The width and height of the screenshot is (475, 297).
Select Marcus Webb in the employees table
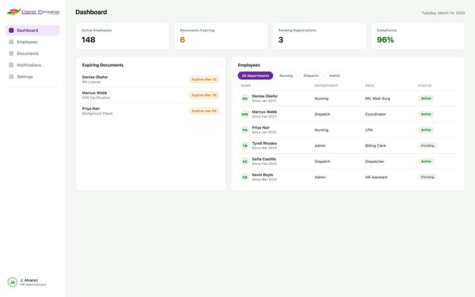348,114
